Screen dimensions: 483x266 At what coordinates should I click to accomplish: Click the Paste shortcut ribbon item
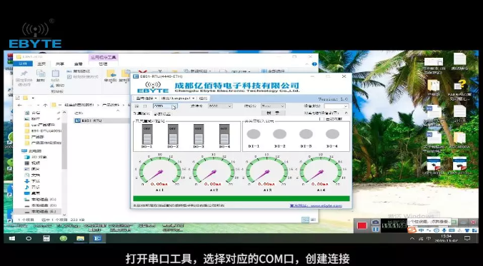tap(83, 77)
